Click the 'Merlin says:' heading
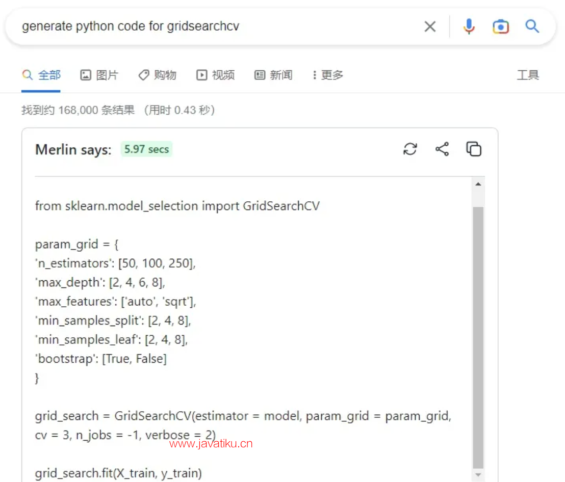Viewport: 565px width, 482px height. pos(73,149)
